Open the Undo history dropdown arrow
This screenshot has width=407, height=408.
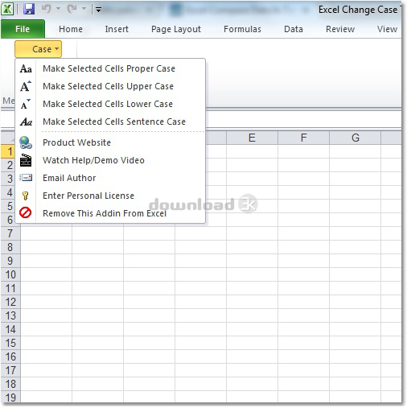pos(58,9)
